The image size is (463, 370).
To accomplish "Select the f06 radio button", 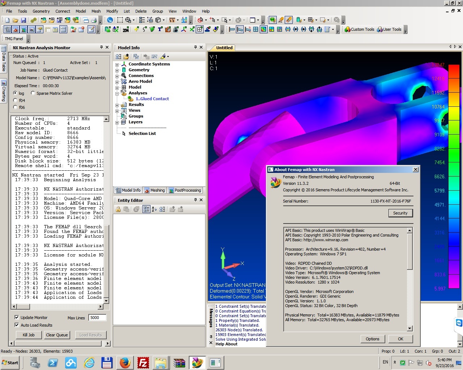I will coord(15,107).
